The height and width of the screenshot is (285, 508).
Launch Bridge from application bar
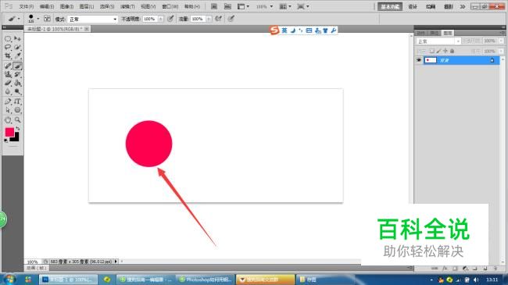pyautogui.click(x=214, y=6)
